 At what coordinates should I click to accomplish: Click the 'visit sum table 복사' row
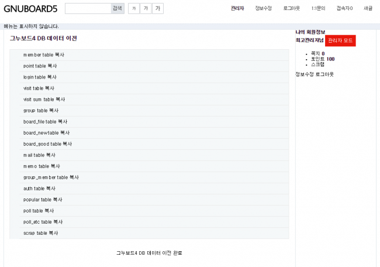click(x=154, y=100)
